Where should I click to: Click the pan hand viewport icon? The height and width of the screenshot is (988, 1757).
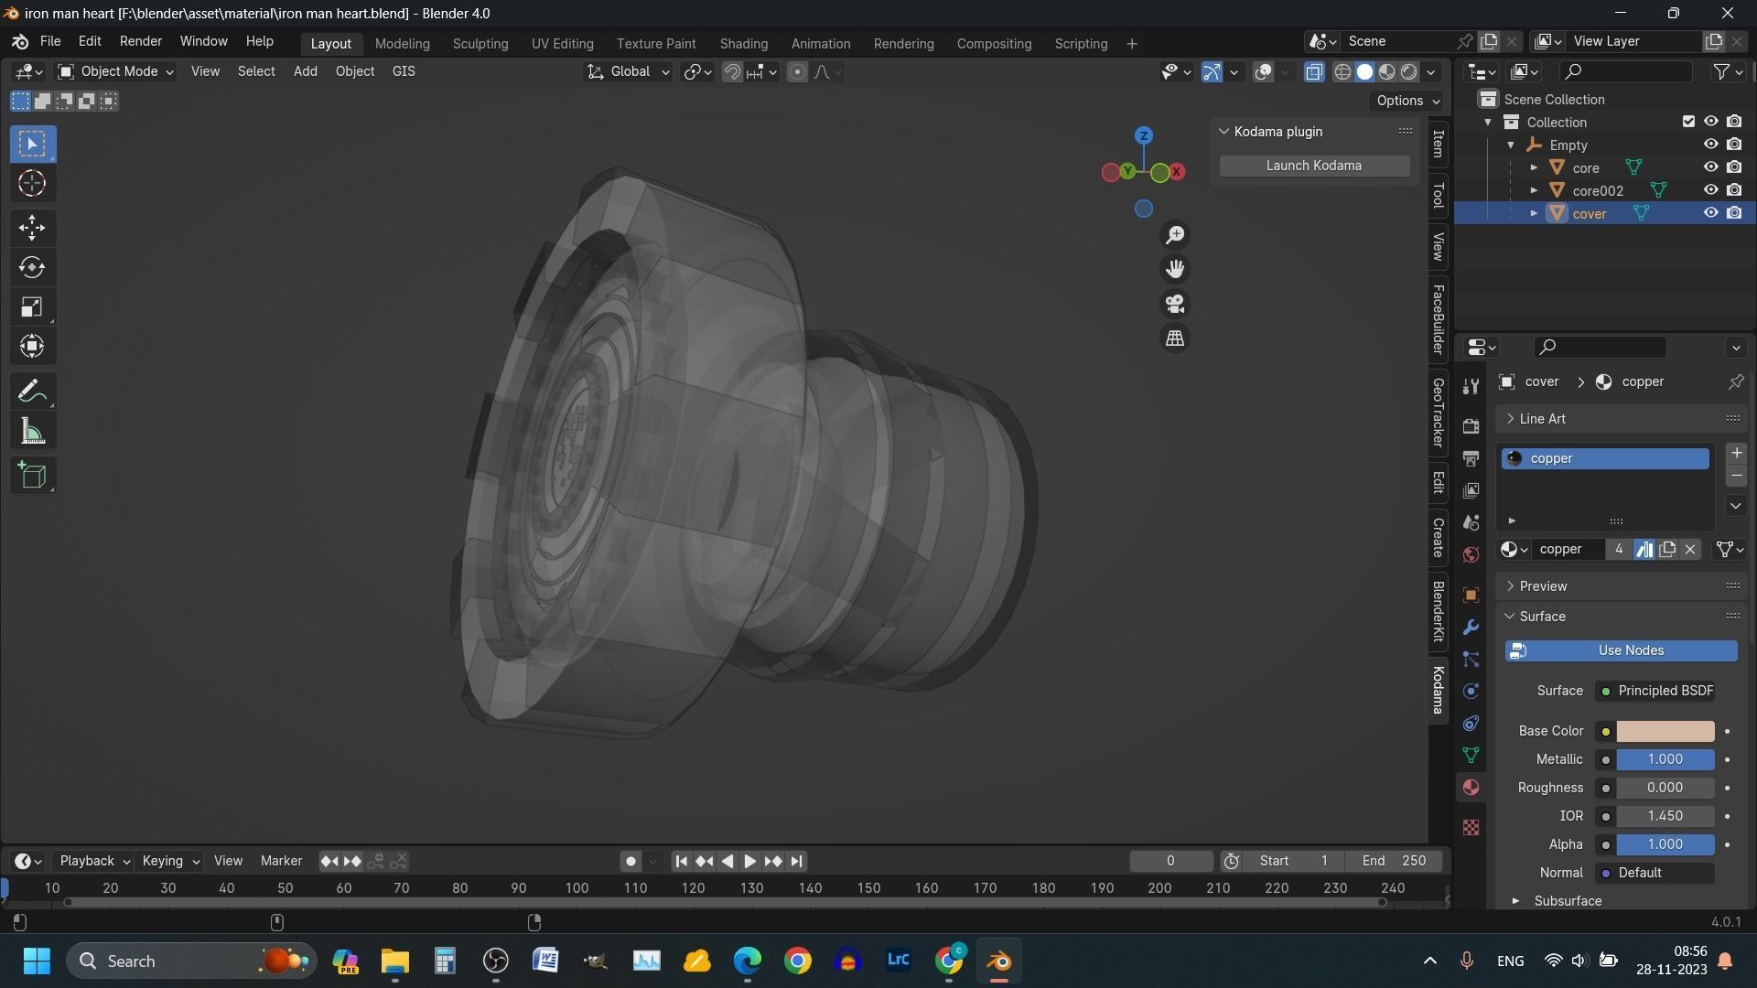point(1175,269)
